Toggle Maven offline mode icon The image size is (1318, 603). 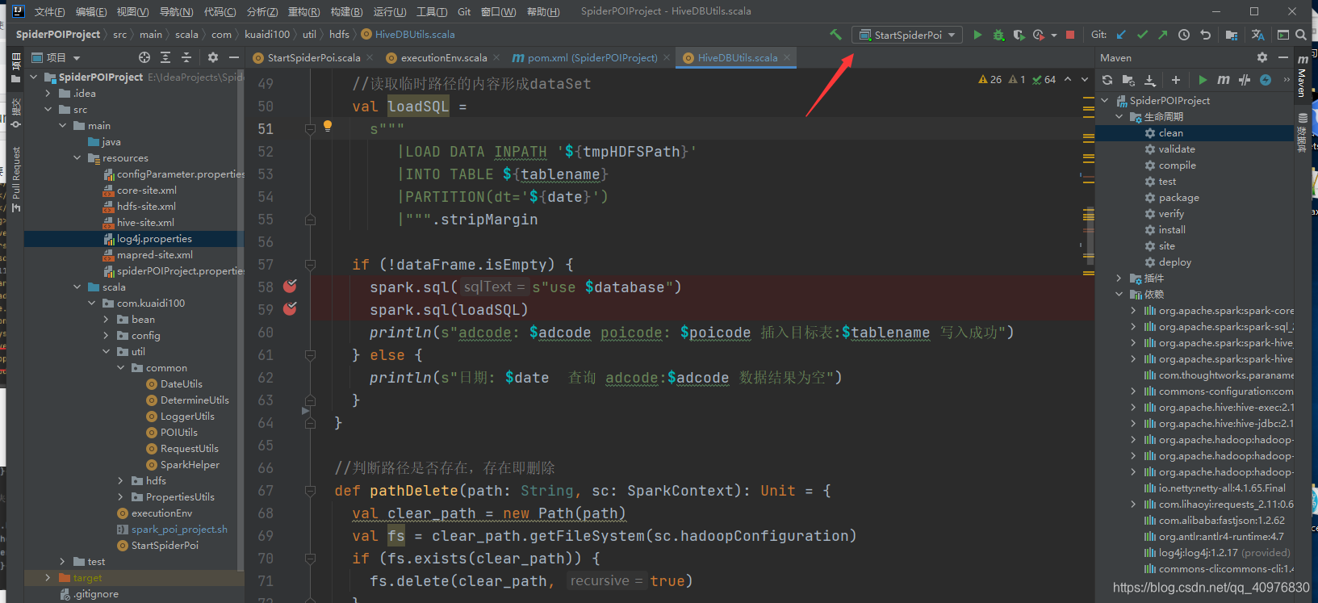[1245, 80]
